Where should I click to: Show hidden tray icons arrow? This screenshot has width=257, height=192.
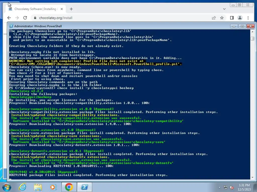point(219,187)
